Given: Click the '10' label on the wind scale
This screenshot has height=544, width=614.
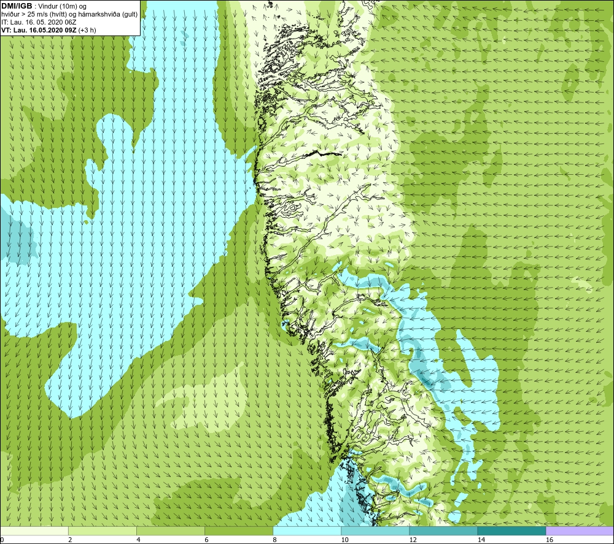Looking at the screenshot, I should coord(344,540).
